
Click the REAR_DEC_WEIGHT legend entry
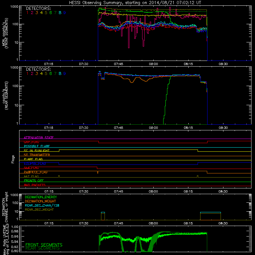39,210
